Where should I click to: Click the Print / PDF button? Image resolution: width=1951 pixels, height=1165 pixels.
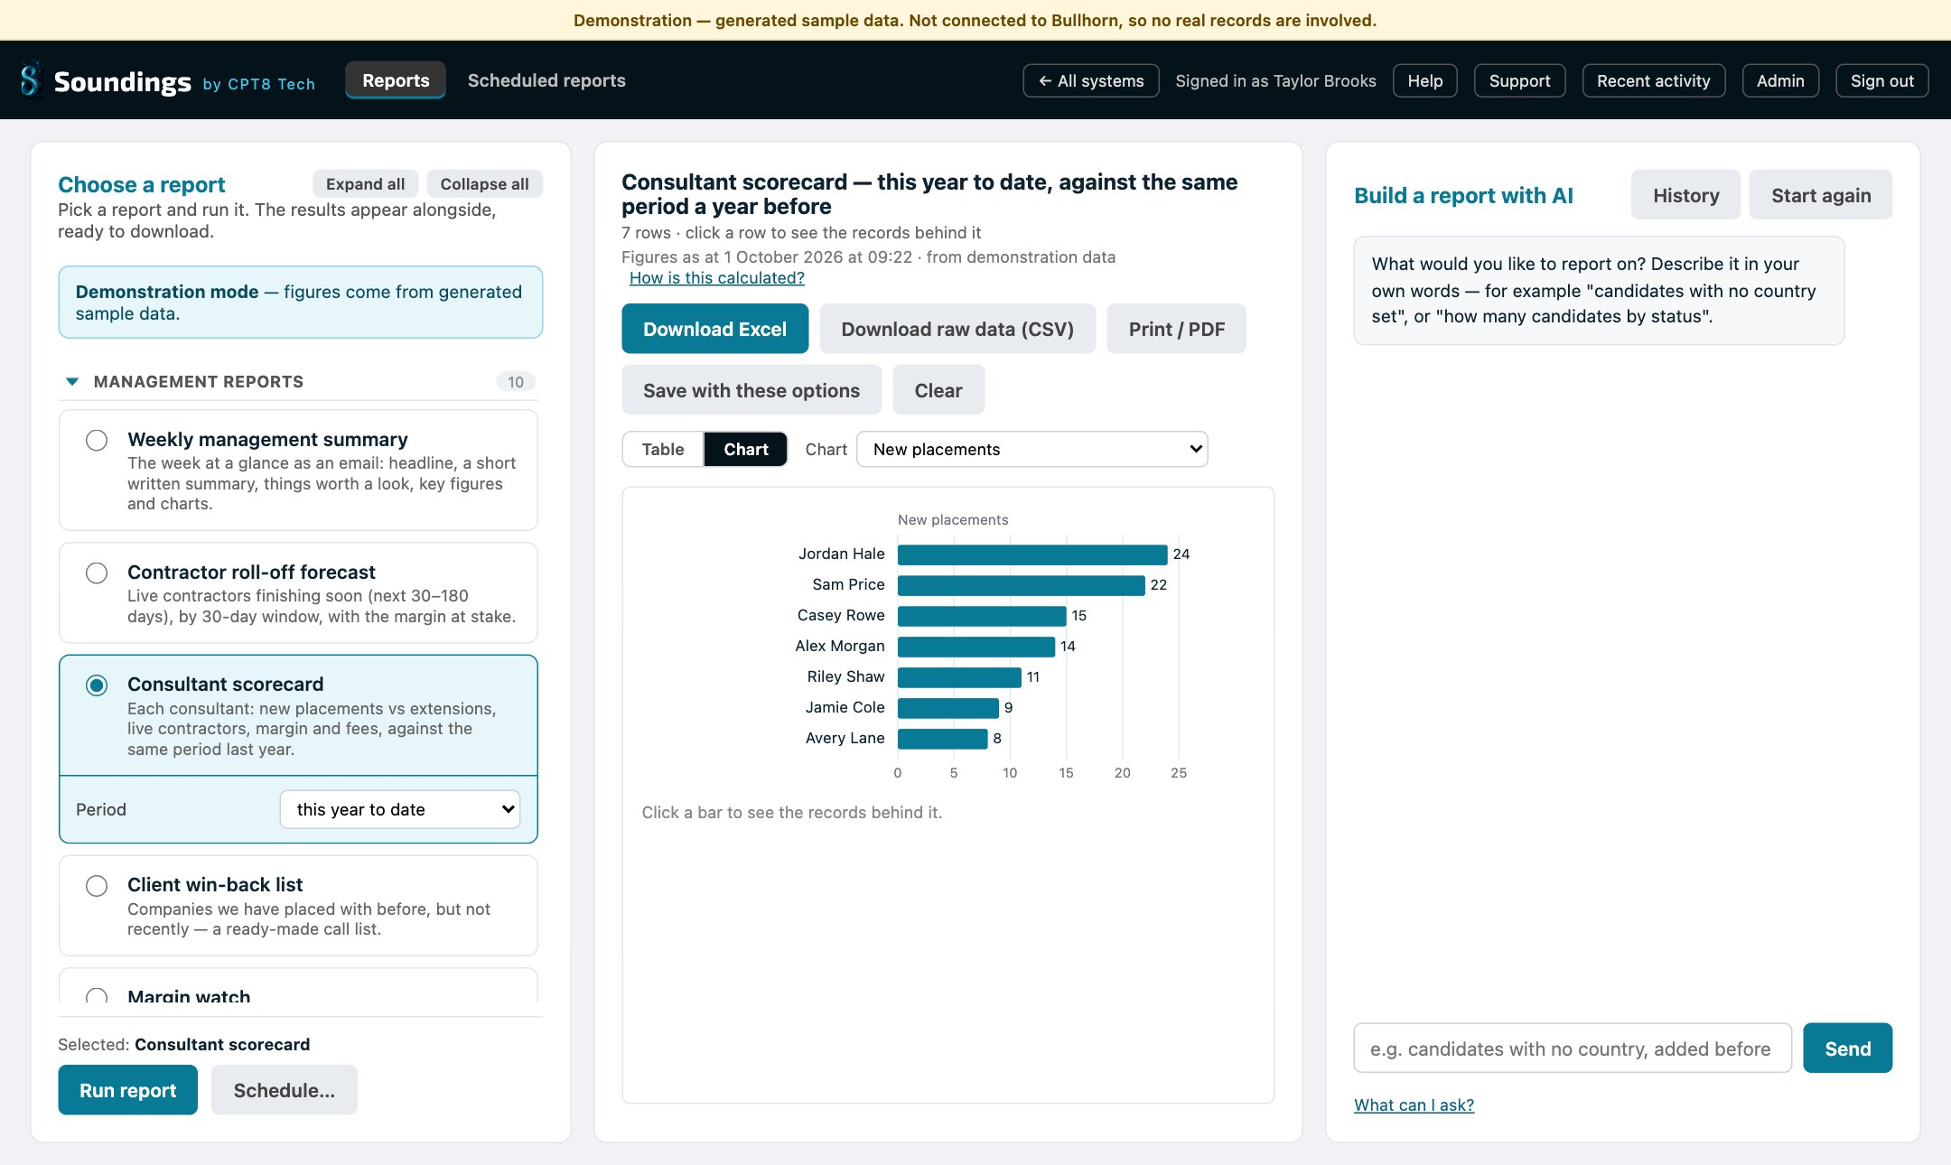coord(1176,329)
